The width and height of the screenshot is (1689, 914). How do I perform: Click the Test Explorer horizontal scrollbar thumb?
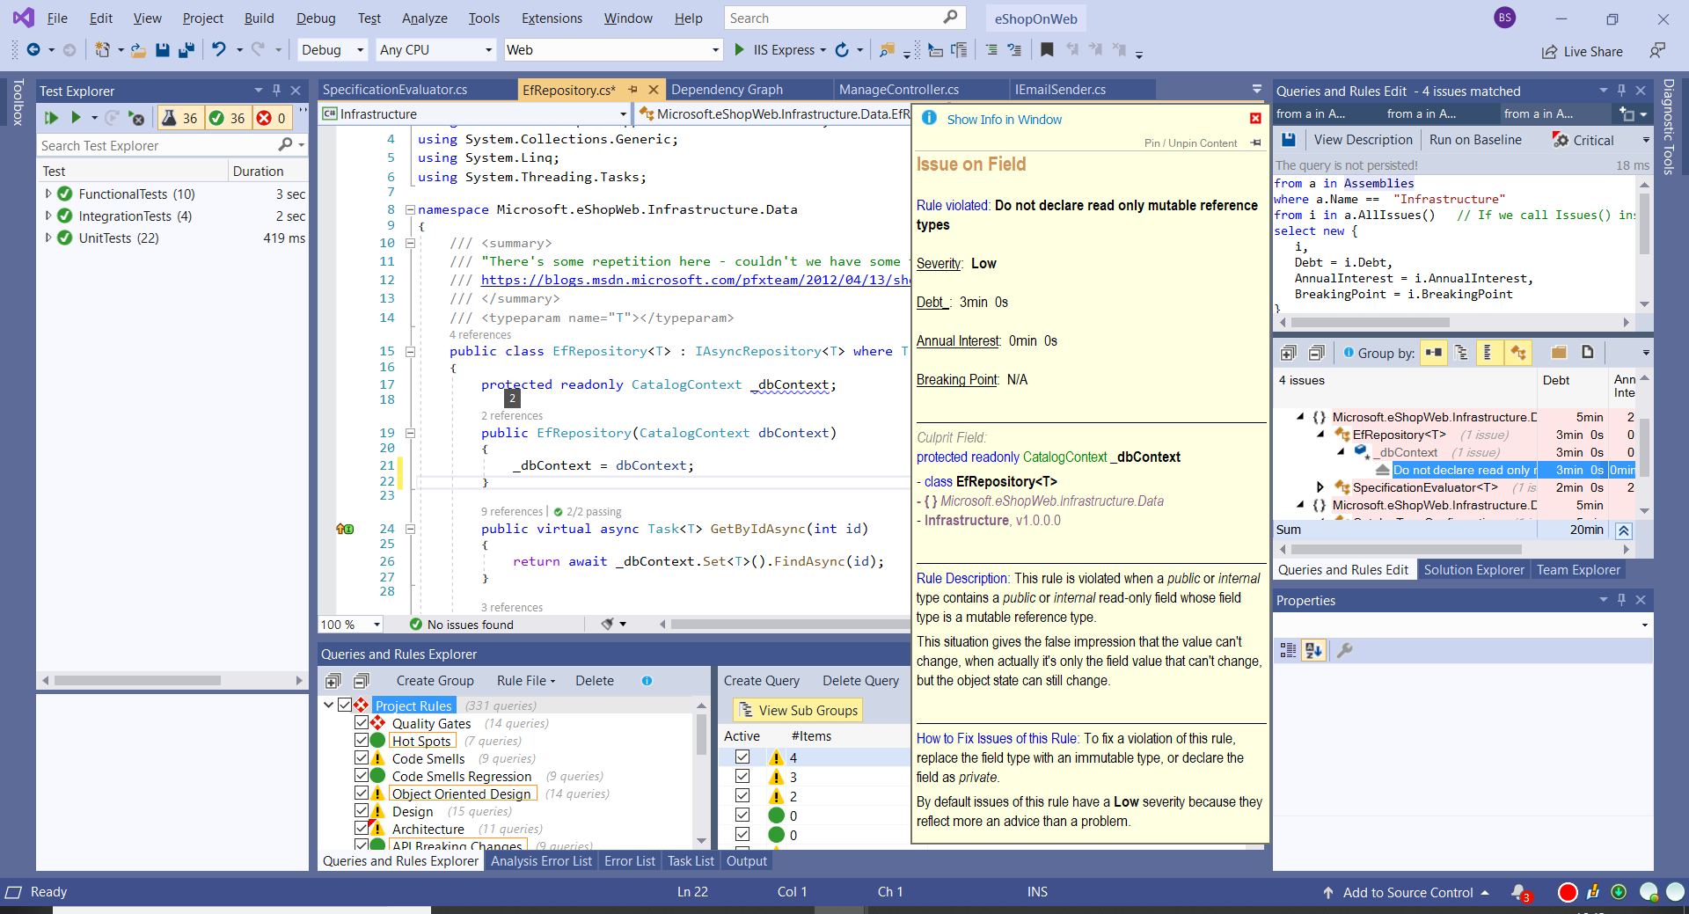[137, 680]
